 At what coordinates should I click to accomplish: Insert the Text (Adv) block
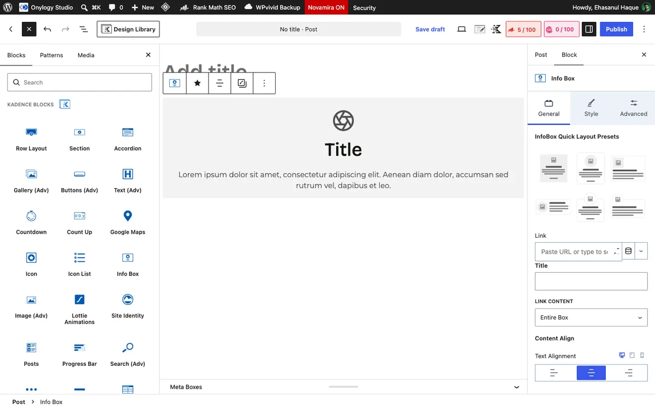click(x=128, y=181)
